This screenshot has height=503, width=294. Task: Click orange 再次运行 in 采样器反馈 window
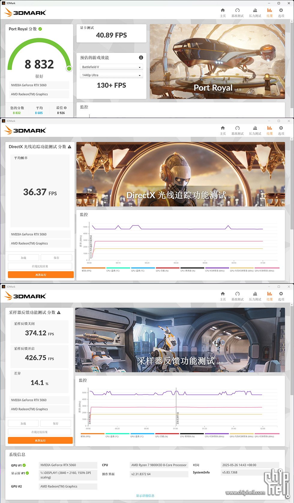click(40, 440)
